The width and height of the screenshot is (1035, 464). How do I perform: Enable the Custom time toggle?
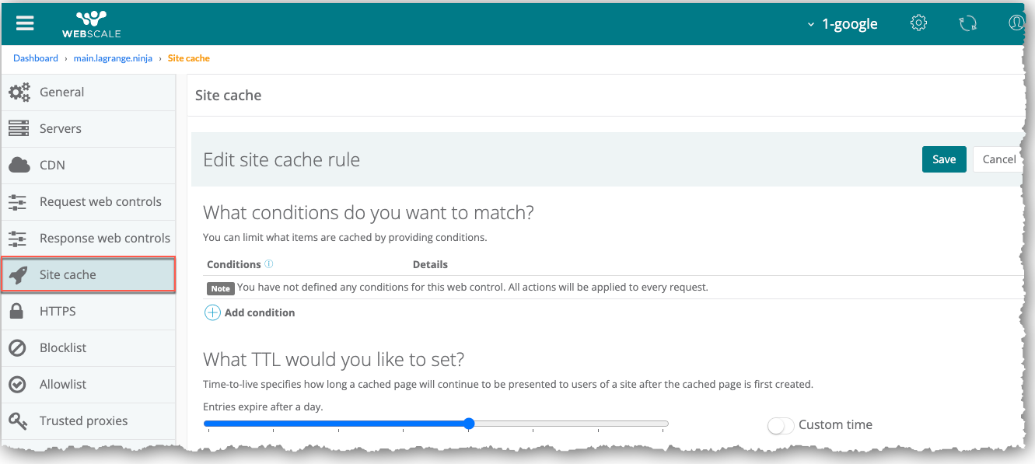tap(781, 425)
